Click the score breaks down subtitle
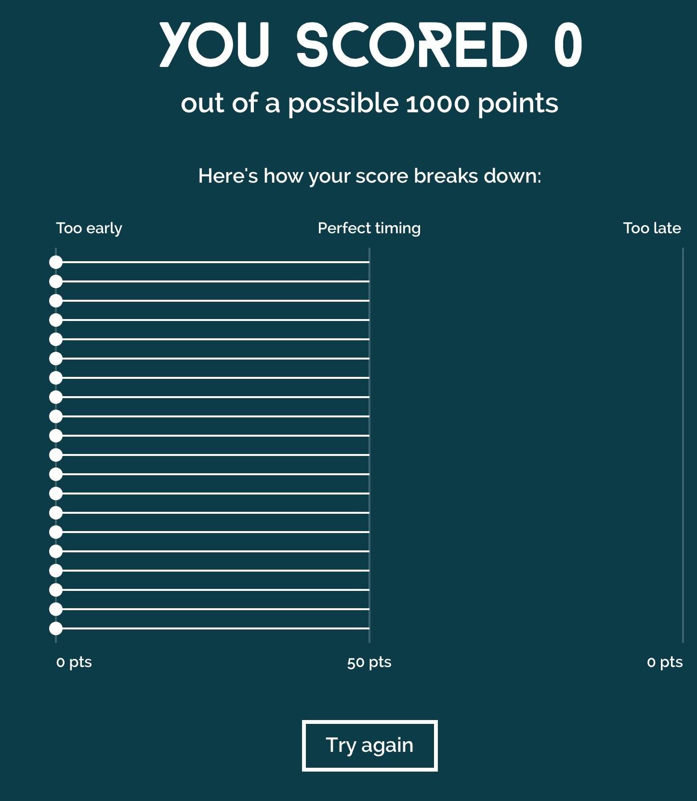The image size is (697, 801). pyautogui.click(x=370, y=176)
